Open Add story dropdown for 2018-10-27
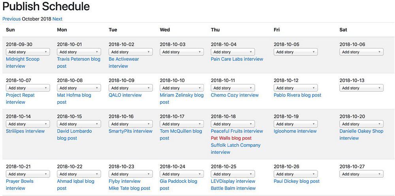The height and width of the screenshot is (196, 395). (x=361, y=174)
